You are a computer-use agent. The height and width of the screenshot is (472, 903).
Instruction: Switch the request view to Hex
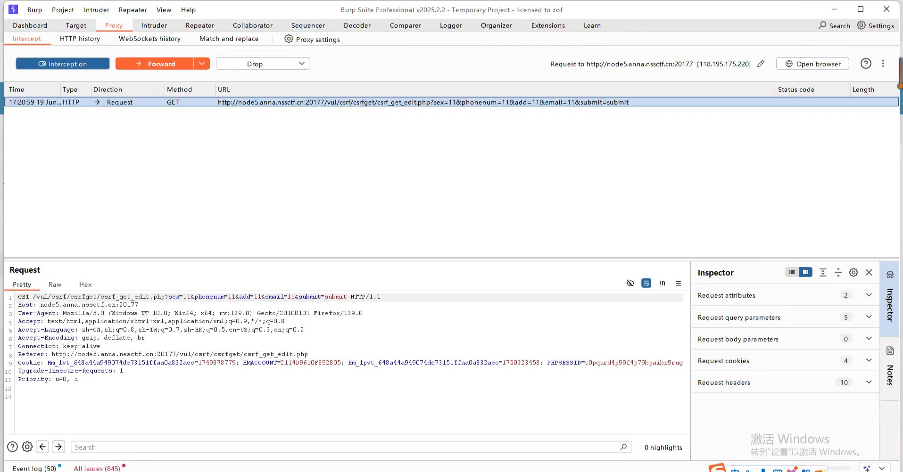coord(85,285)
